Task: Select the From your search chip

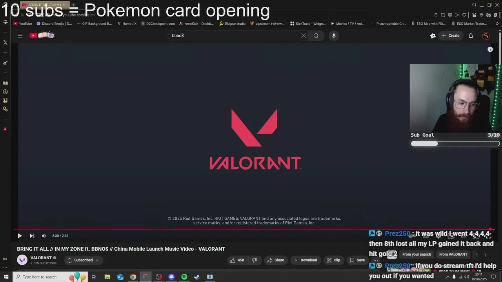Action: click(417, 255)
